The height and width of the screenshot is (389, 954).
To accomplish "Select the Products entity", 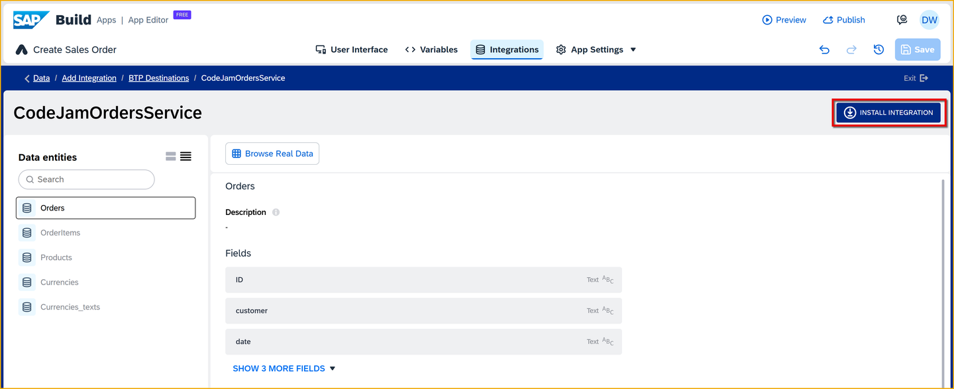I will click(105, 257).
